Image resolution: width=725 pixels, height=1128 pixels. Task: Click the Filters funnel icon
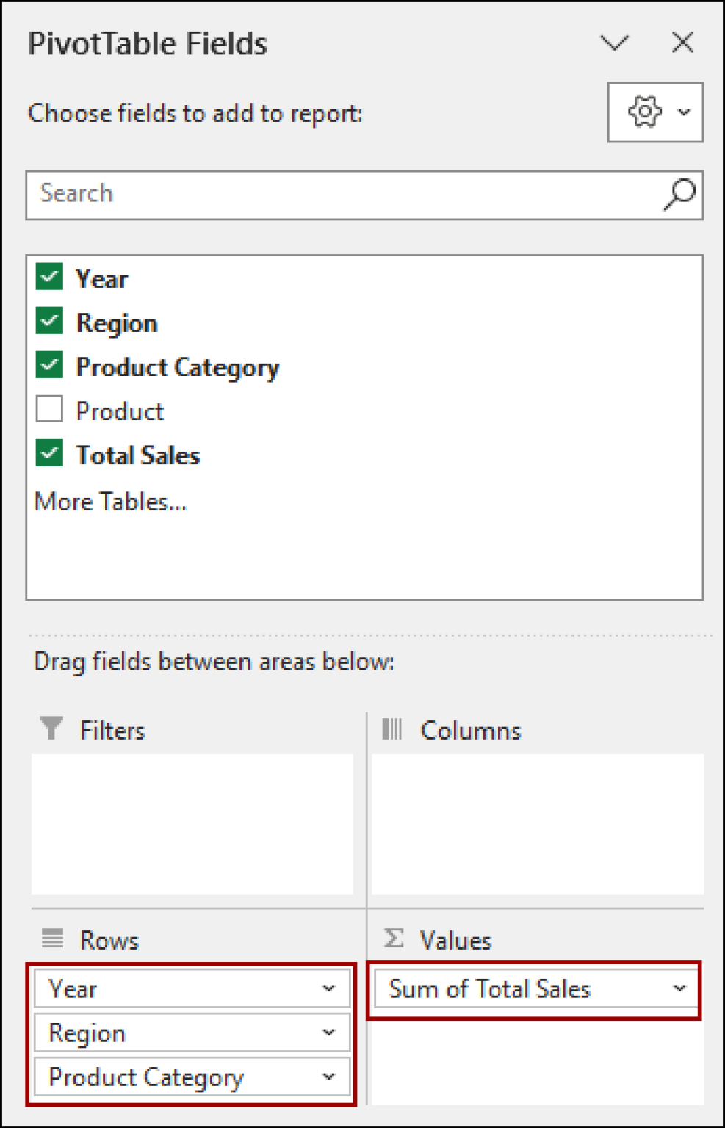(50, 728)
